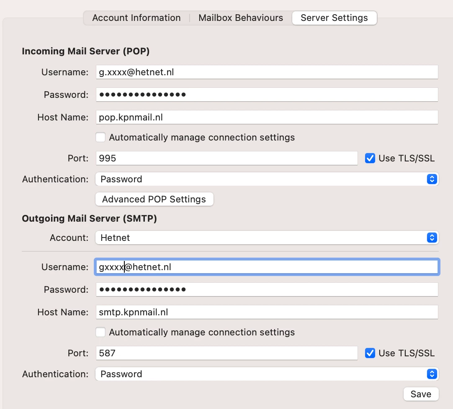Toggle Use TLS/SSL for the POP server

370,158
